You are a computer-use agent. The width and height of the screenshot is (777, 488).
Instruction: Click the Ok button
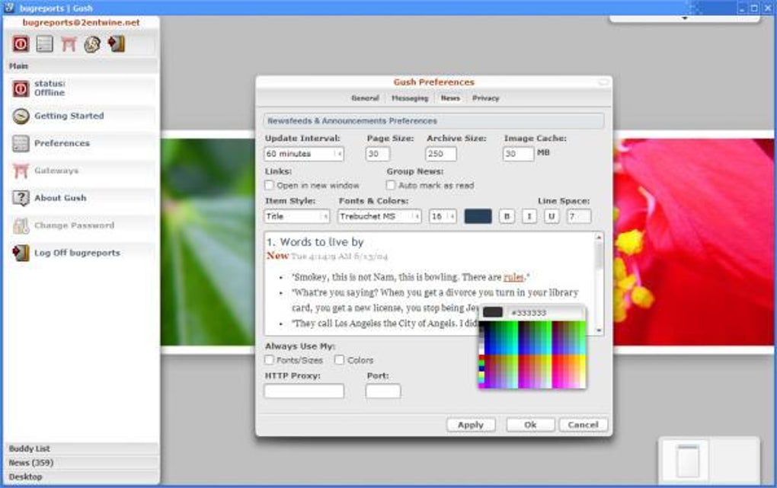[x=530, y=425]
